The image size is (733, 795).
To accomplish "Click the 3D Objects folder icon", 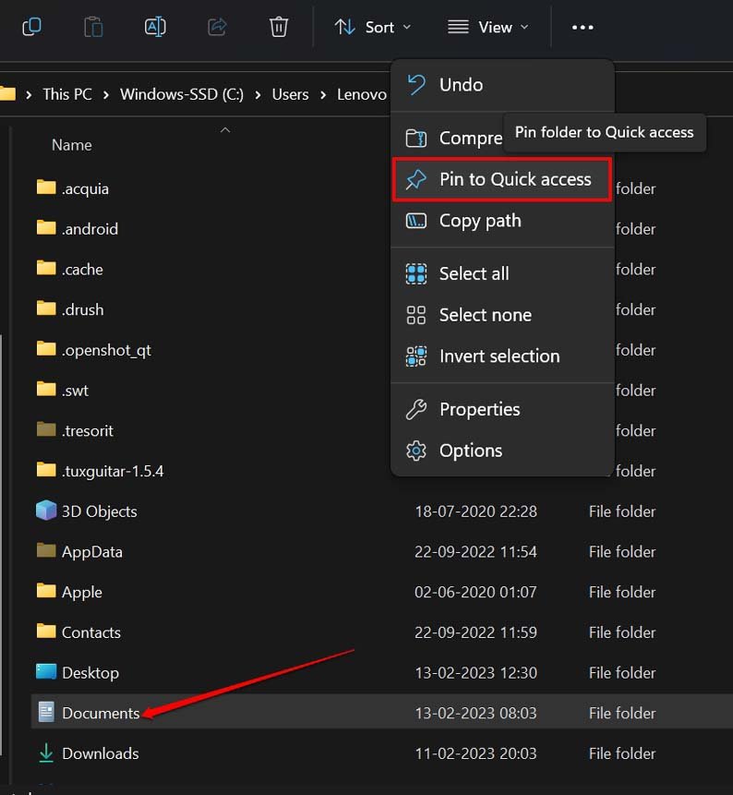I will click(x=46, y=511).
